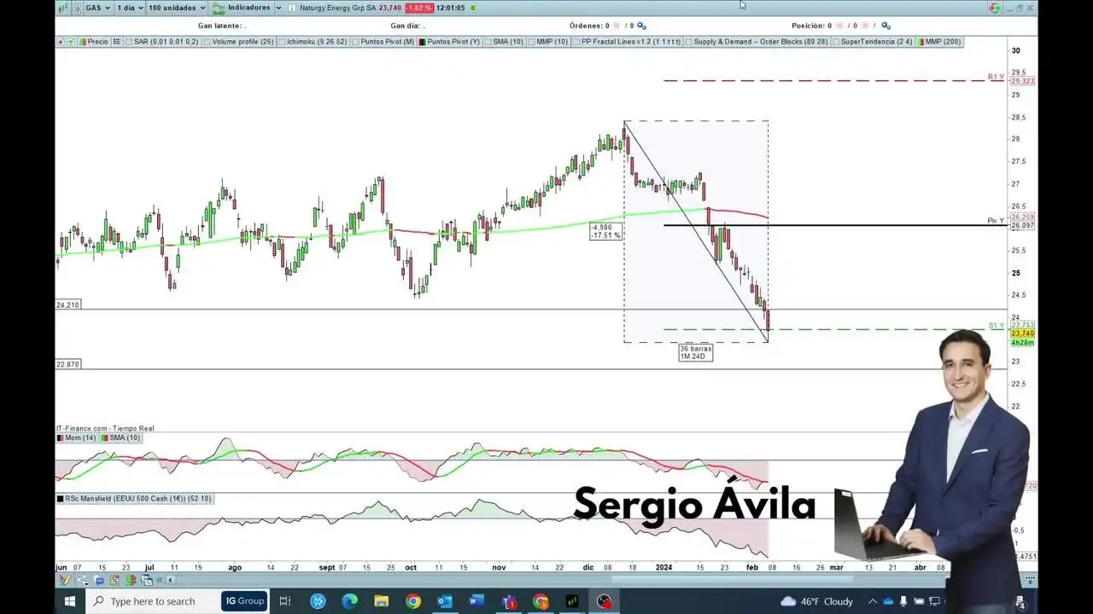Click the R1 Y pivot price label 29.323
This screenshot has width=1093, height=614.
coord(1021,80)
